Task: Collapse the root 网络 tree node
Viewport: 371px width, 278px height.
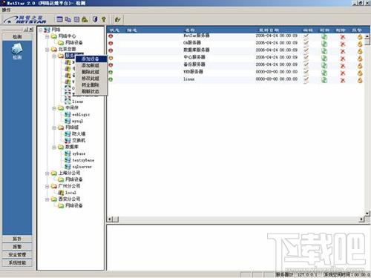Action: coord(41,30)
